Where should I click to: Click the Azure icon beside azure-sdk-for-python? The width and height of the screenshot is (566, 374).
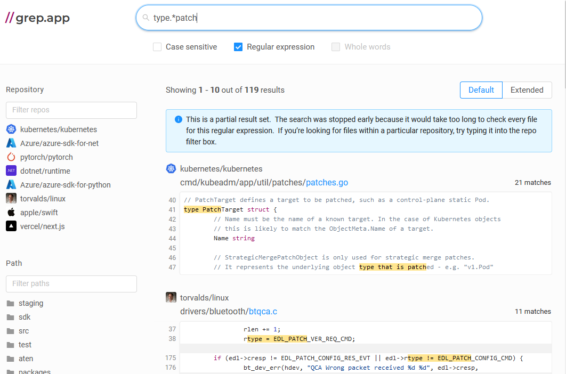click(x=11, y=185)
